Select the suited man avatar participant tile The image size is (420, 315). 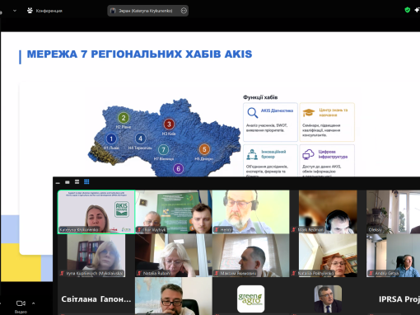tap(328, 299)
